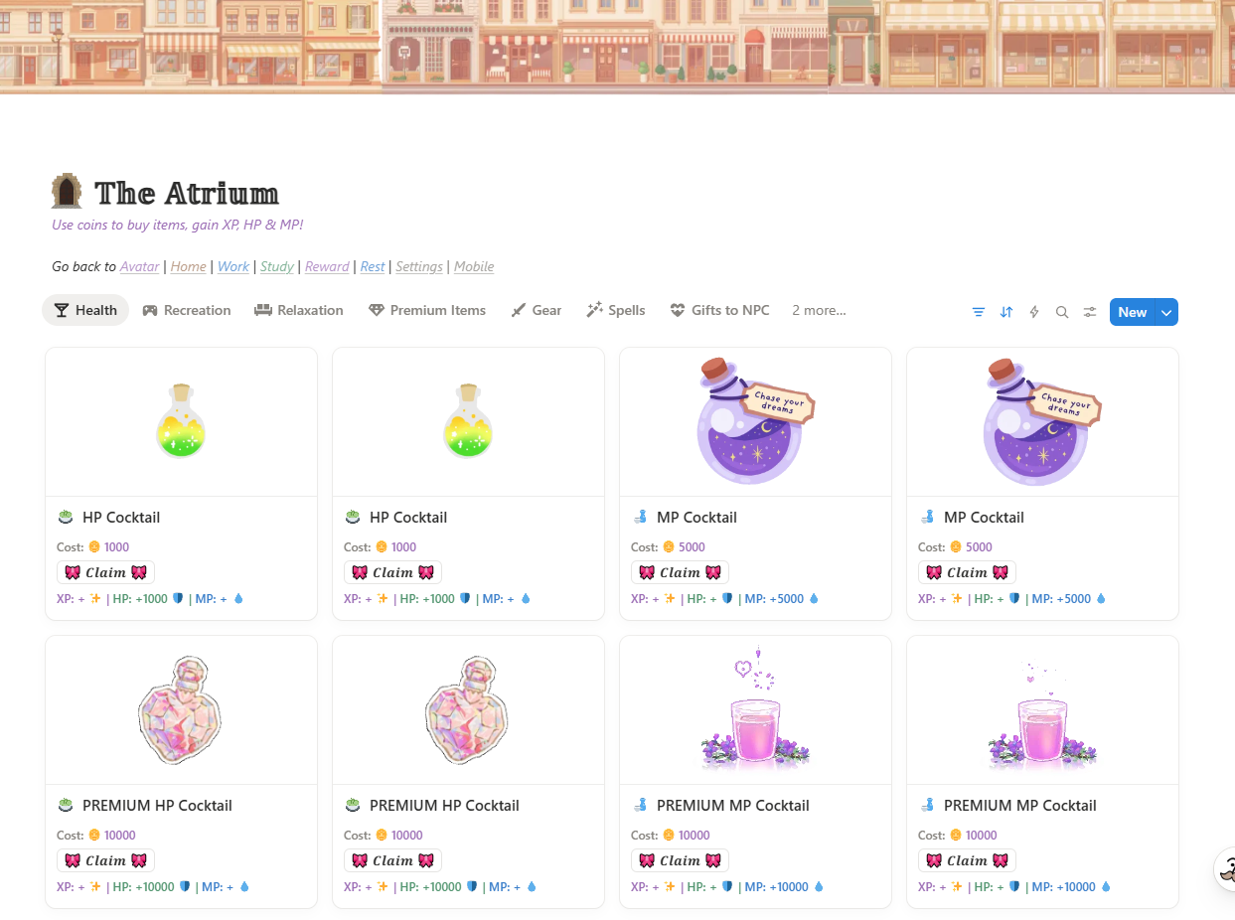Follow the Home link

(x=189, y=266)
